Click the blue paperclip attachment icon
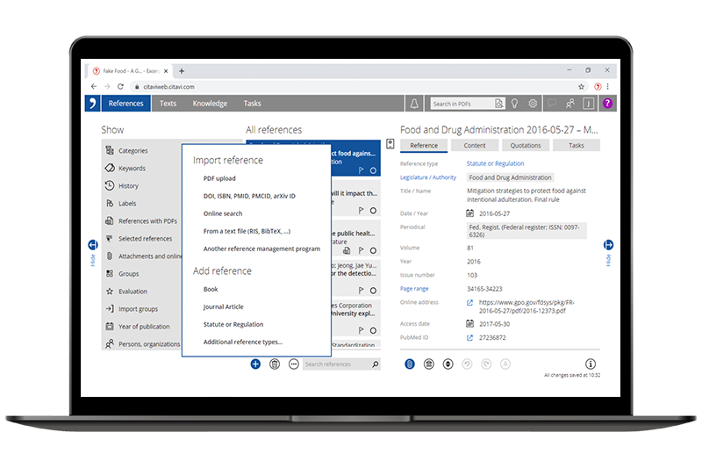 point(410,364)
